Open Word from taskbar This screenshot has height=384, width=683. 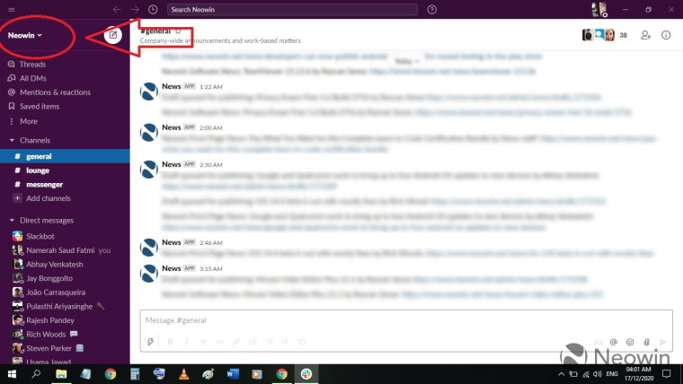click(233, 374)
